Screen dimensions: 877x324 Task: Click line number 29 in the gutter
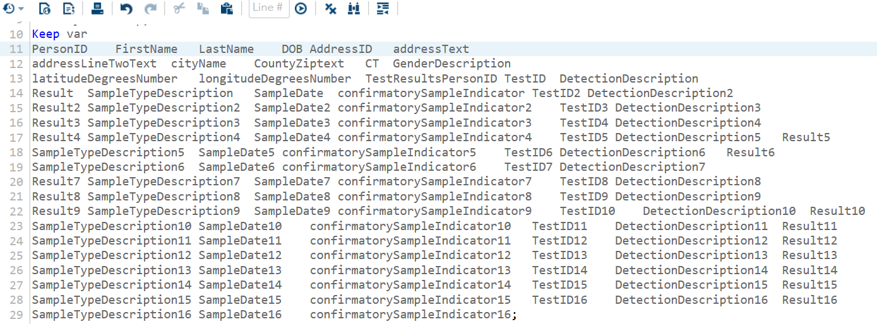16,315
